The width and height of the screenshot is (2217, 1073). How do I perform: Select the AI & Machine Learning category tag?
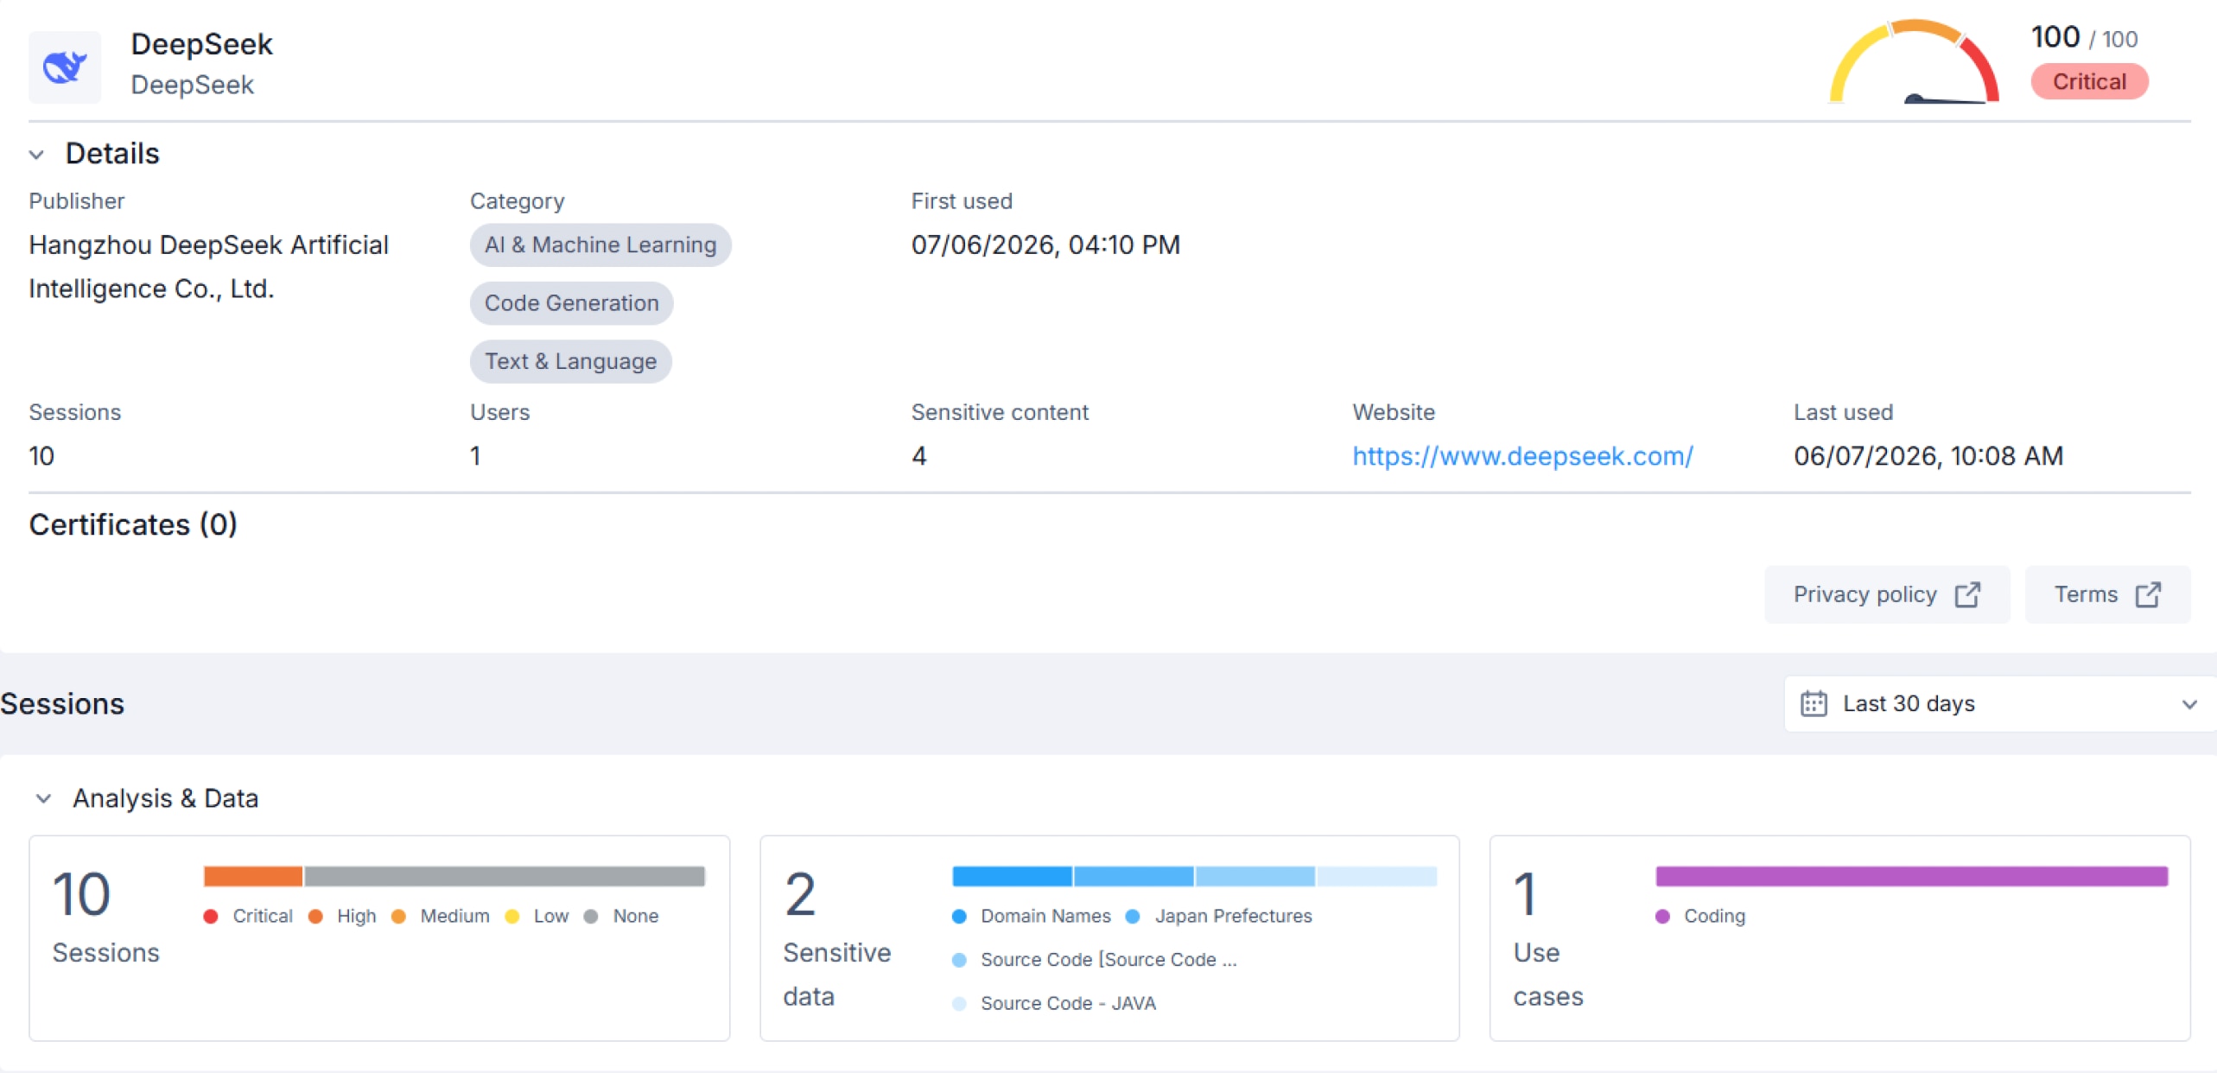(600, 244)
